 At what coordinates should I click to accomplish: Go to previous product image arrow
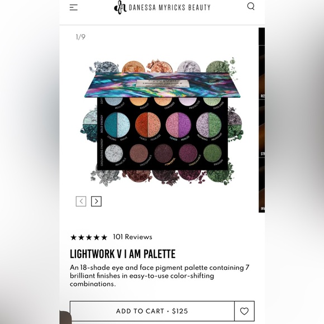pyautogui.click(x=81, y=201)
